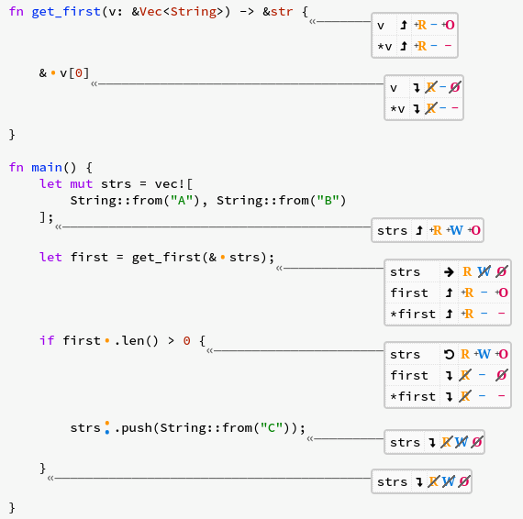Select the *v row in the top permissions box
Screen dimensions: 523x519
(x=415, y=46)
